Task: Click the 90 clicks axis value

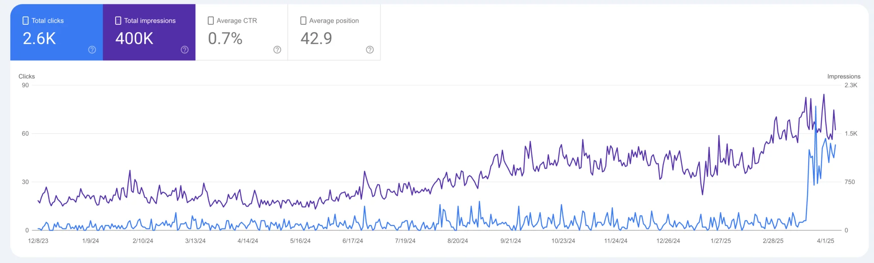Action: click(25, 85)
